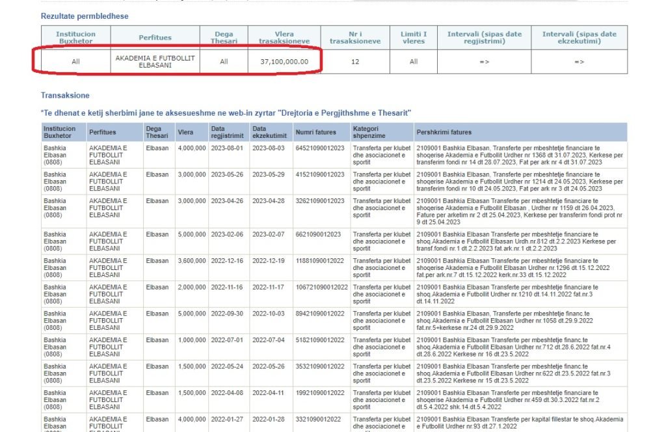This screenshot has width=666, height=432.
Task: Select invoice number 64521090012023
Action: point(320,148)
